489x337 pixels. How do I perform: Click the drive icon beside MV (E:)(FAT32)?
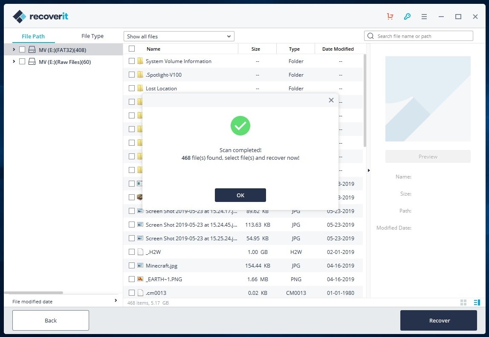[x=32, y=49]
